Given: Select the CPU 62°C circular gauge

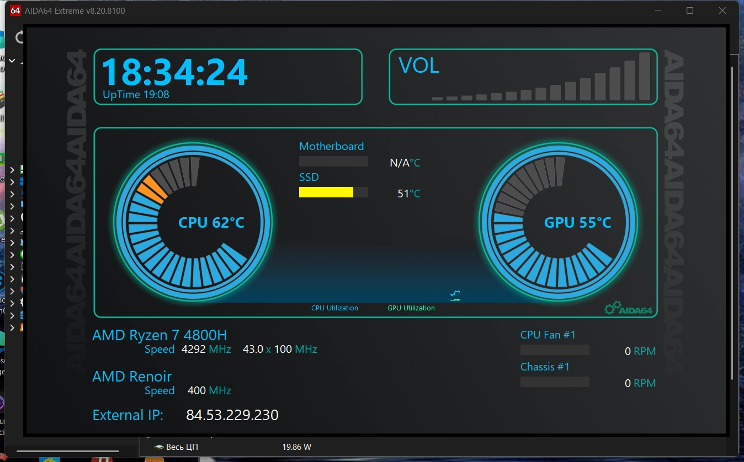Looking at the screenshot, I should pos(193,222).
